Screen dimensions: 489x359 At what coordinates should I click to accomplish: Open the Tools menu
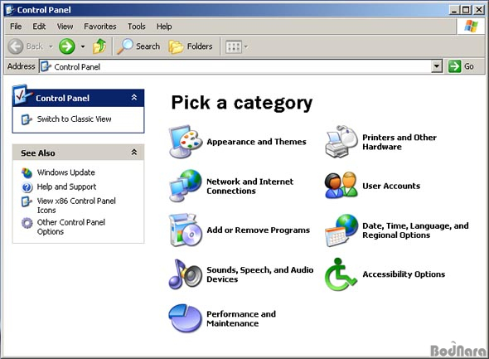pyautogui.click(x=137, y=27)
